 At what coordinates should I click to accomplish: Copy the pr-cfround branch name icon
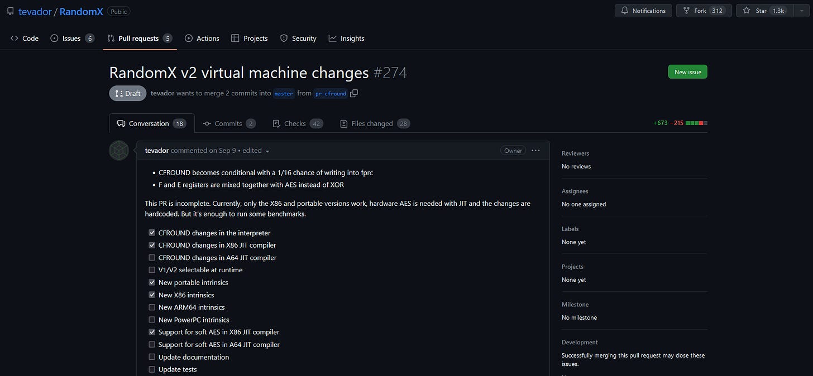[353, 93]
